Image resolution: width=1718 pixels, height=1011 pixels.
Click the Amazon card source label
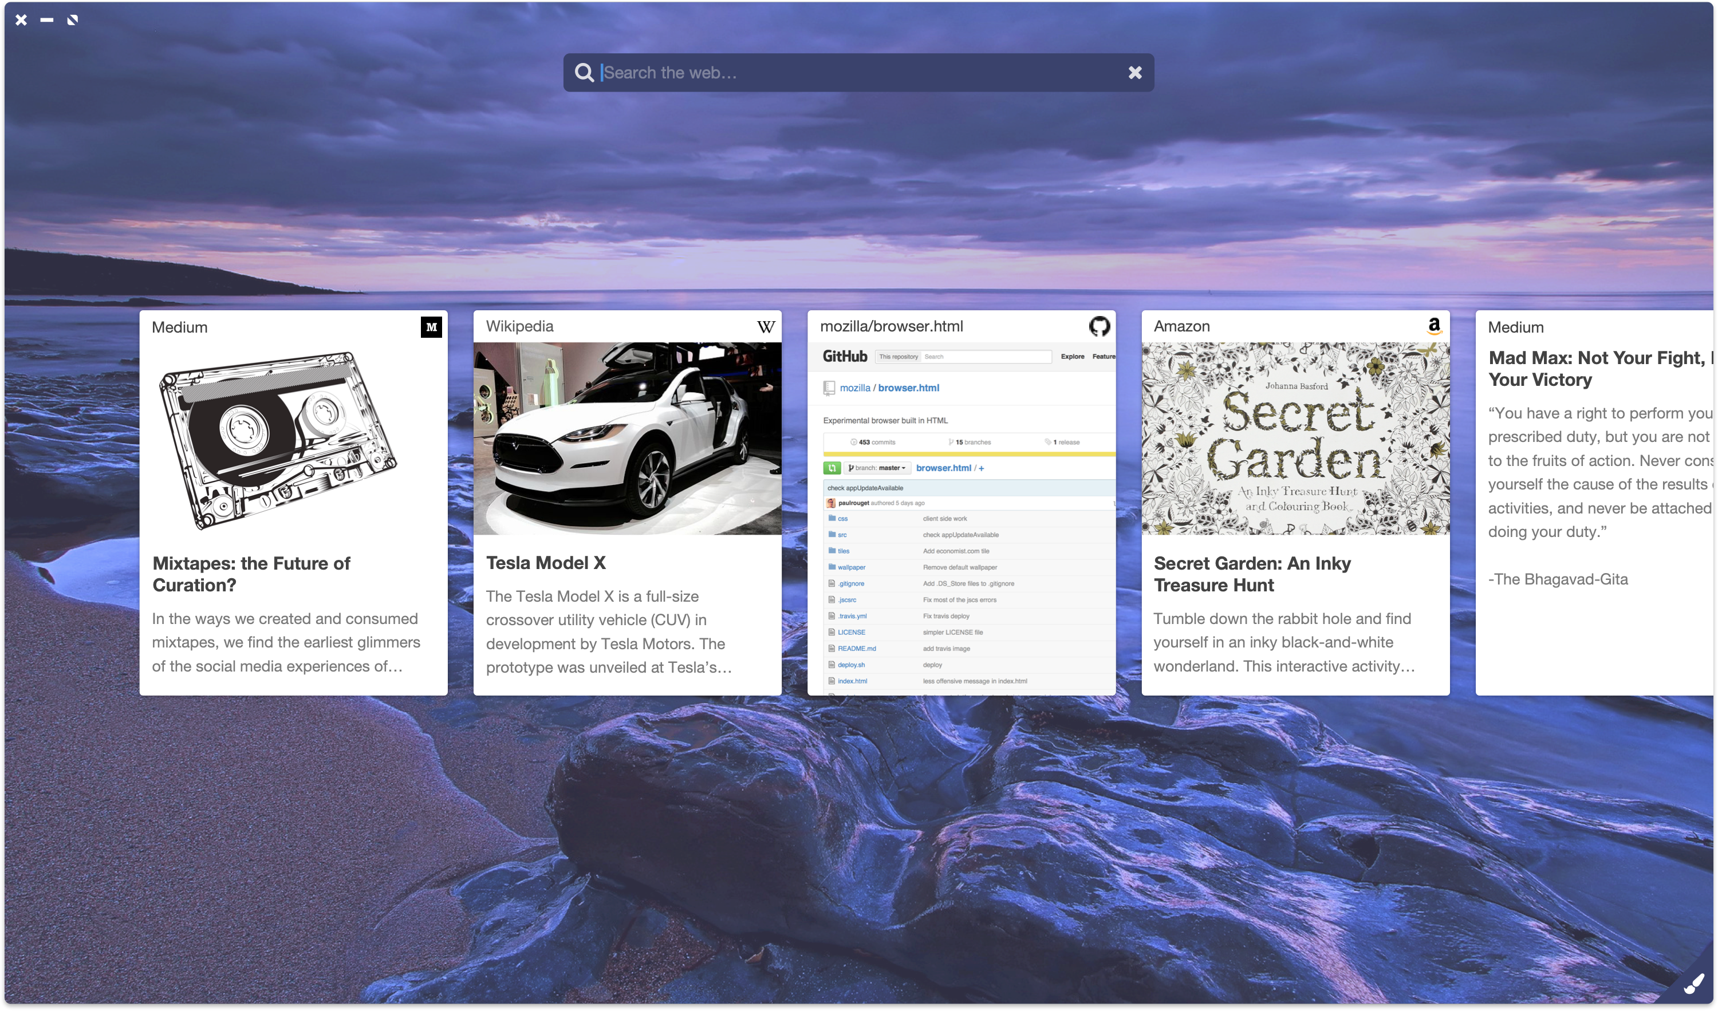click(1181, 326)
